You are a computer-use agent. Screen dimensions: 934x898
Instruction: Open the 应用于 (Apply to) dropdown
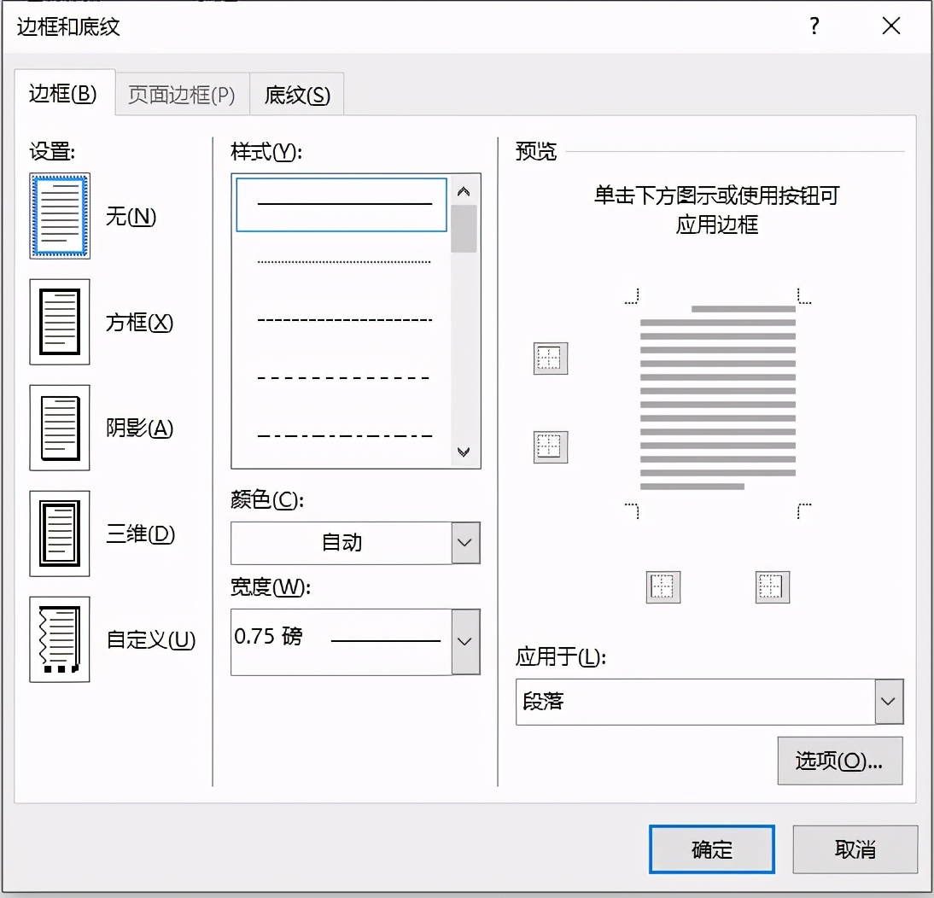pos(888,701)
